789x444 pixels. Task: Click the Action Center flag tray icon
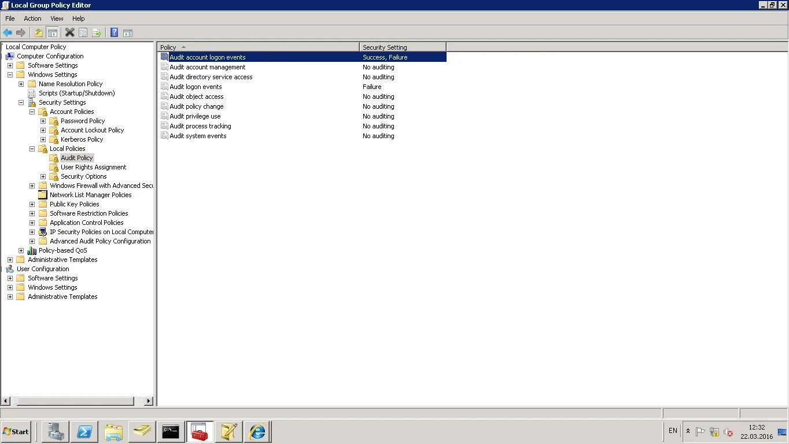point(700,431)
